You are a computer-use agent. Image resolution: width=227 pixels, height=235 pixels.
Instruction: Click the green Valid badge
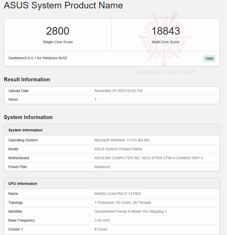[209, 58]
